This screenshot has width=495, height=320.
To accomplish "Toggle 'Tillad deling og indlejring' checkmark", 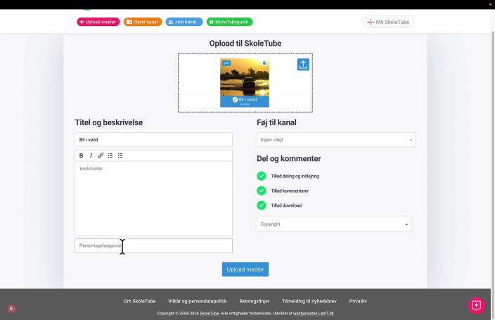I will point(262,176).
